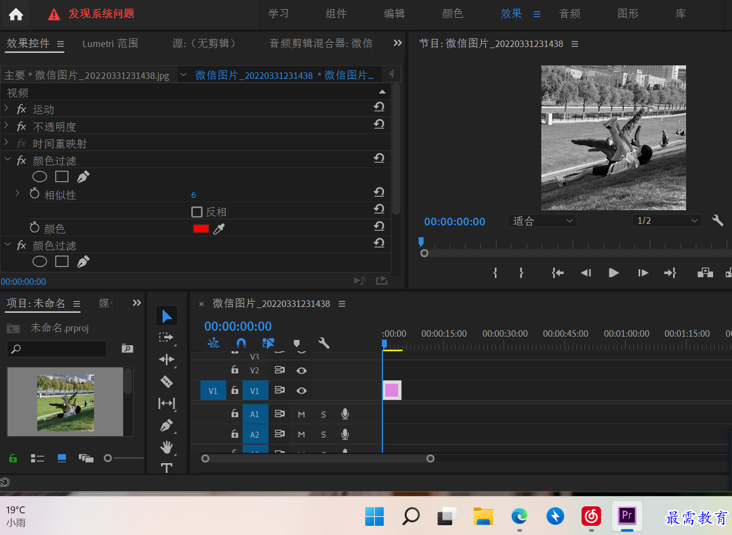
Task: Collapse the second 颜色过滤 effect
Action: [7, 244]
